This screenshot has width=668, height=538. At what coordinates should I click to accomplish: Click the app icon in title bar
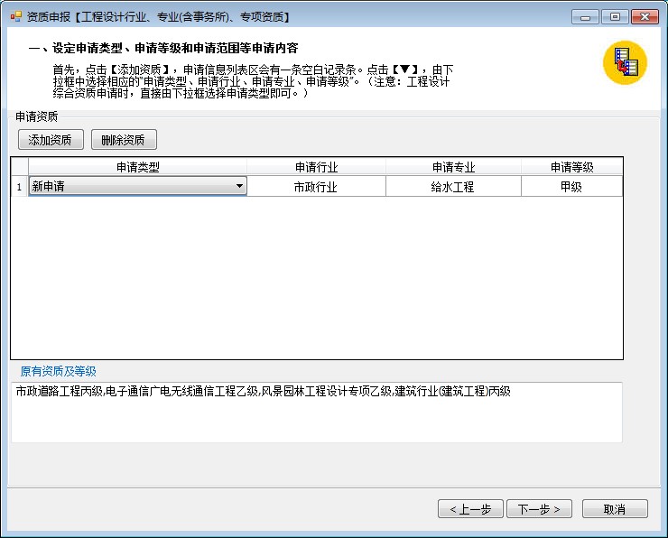[x=14, y=17]
